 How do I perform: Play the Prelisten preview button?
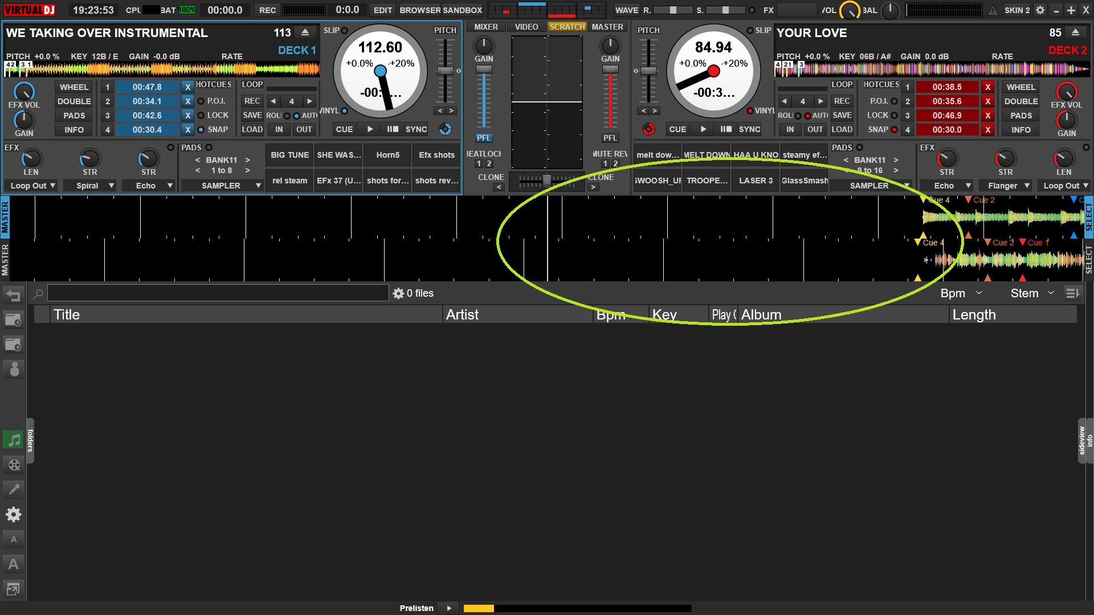point(449,608)
